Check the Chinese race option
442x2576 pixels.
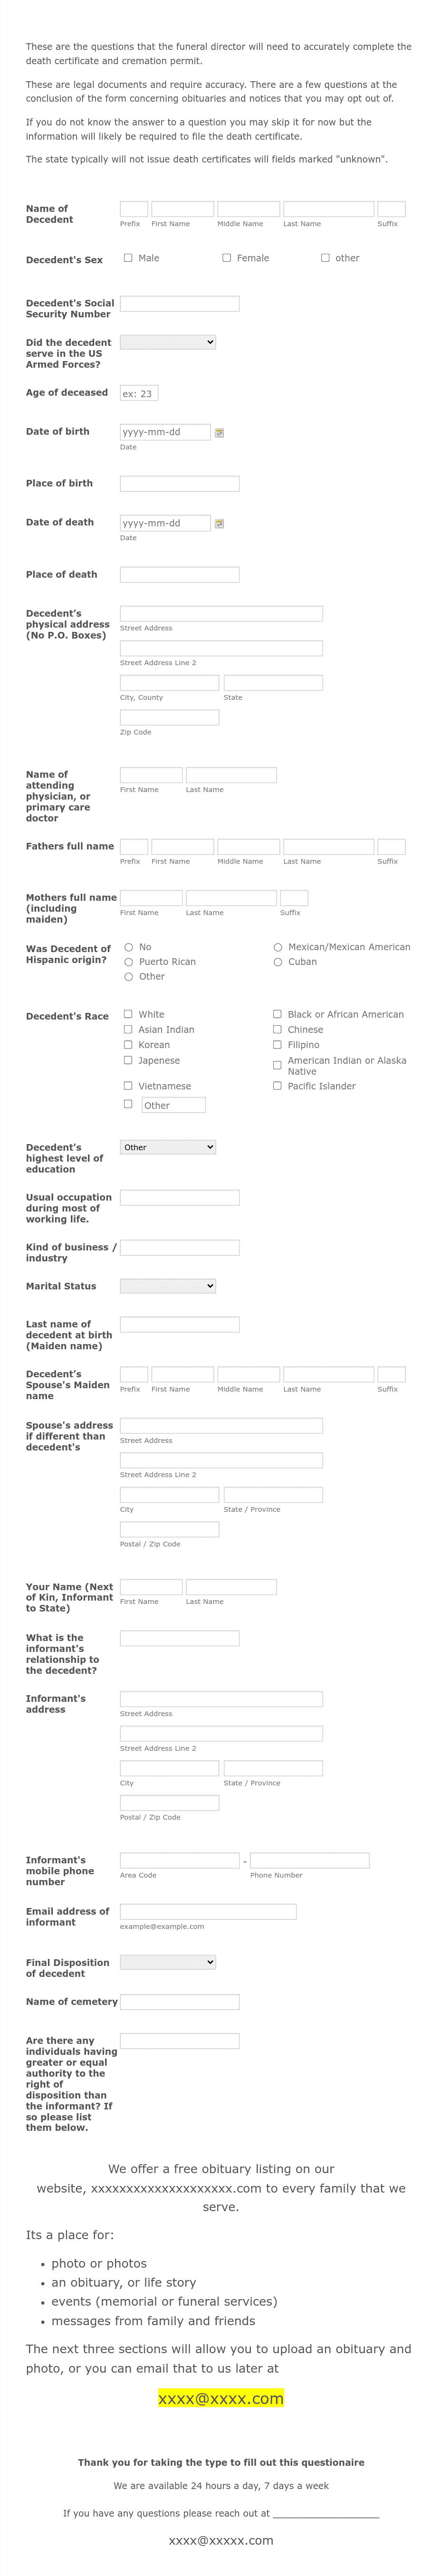click(277, 1029)
